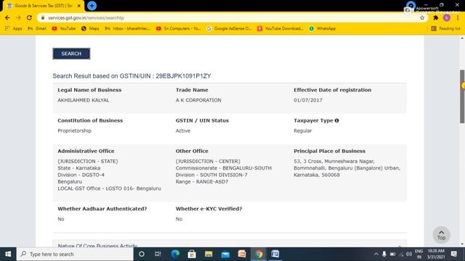Launch Microsoft Edge from taskbar

175,254
